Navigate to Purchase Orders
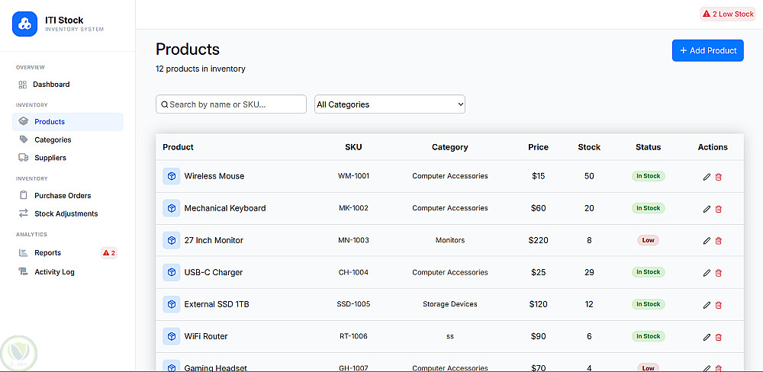763x372 pixels. pyautogui.click(x=63, y=196)
